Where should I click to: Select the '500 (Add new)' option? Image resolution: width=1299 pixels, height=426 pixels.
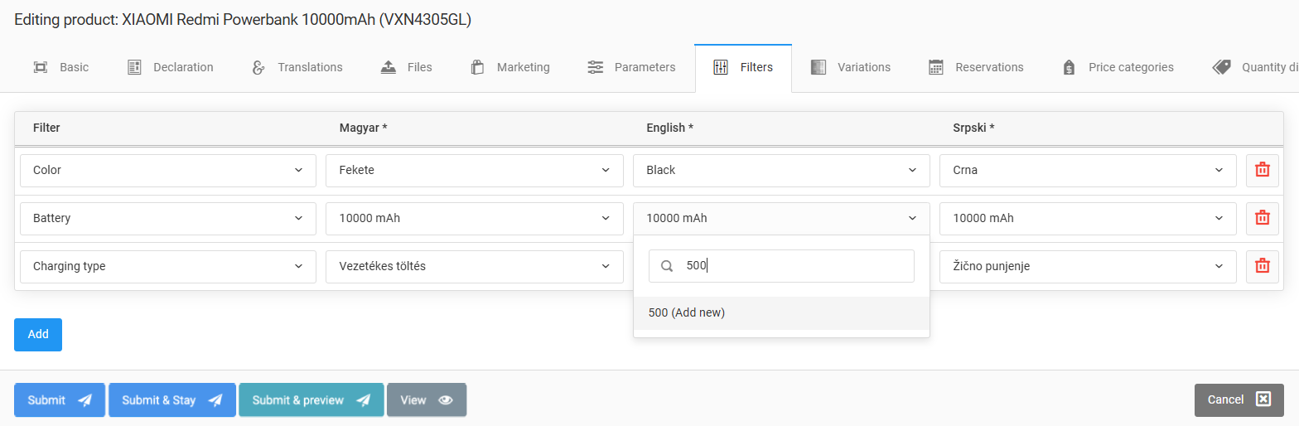tap(781, 312)
